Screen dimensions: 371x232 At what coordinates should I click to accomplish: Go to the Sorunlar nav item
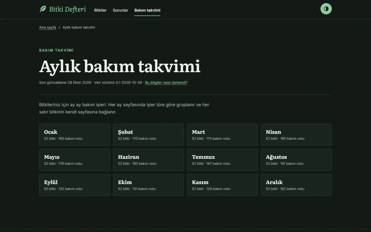pyautogui.click(x=120, y=10)
